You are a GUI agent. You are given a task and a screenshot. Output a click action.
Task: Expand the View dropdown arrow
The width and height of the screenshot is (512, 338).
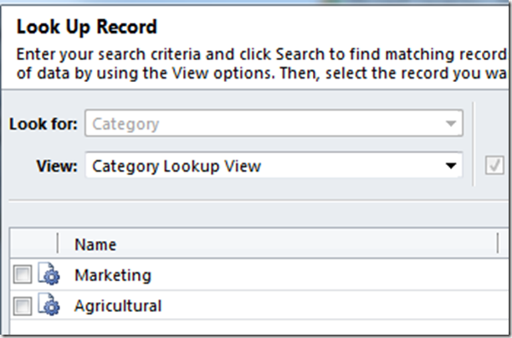coord(451,166)
